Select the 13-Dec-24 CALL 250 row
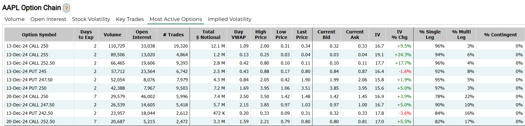Screen dimensions: 525x126 click(x=265, y=46)
